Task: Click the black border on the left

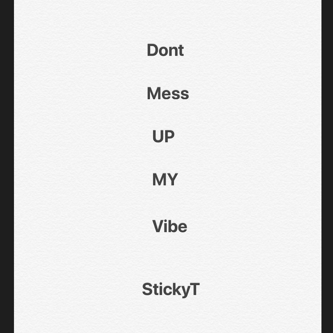Action: [x=7, y=166]
